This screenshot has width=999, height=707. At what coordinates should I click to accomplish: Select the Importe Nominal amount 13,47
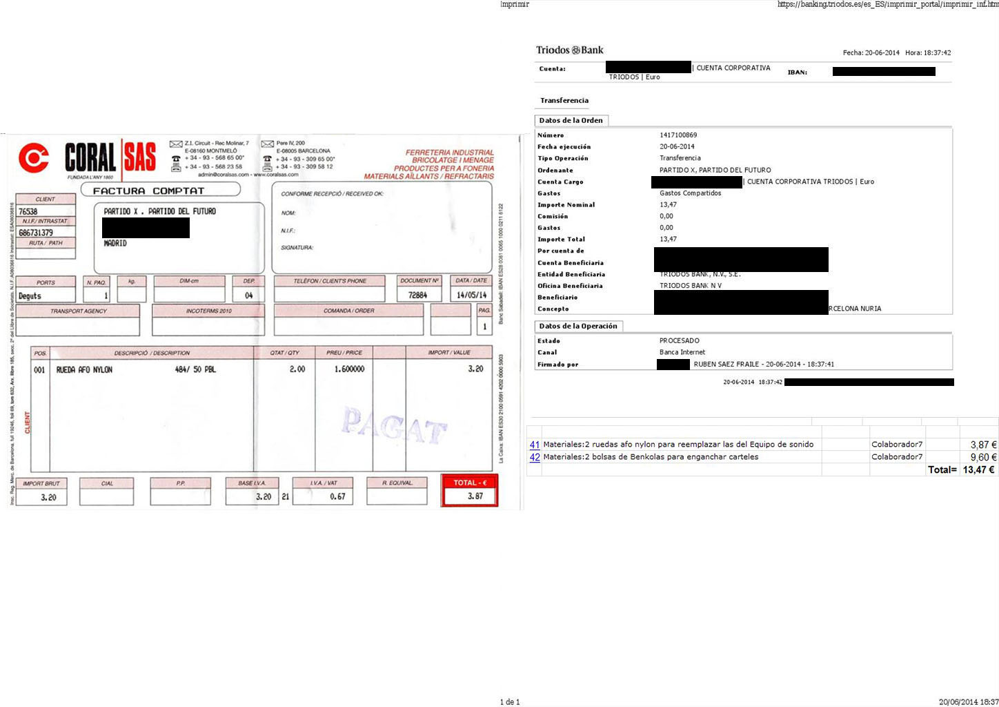pos(668,205)
